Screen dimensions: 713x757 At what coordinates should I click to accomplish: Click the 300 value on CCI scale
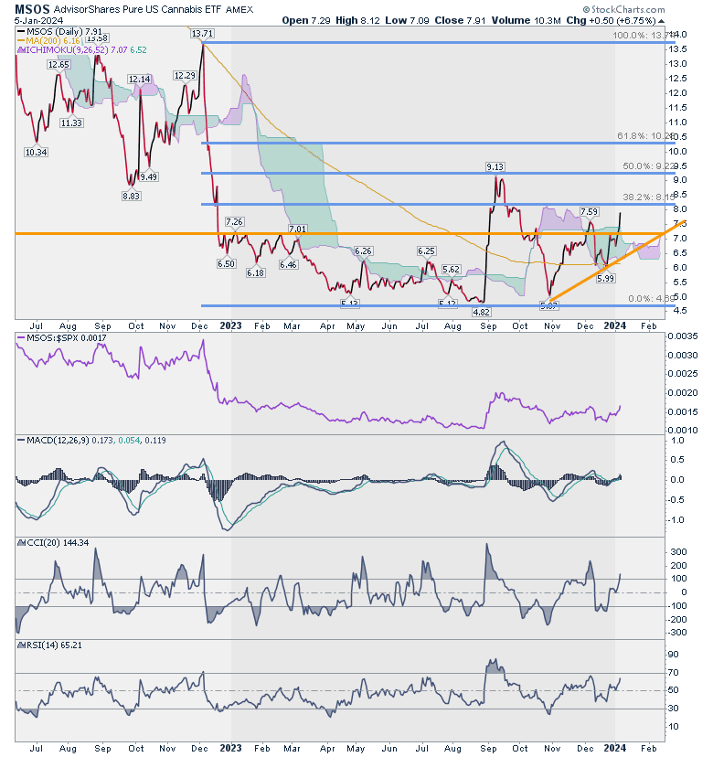(x=678, y=552)
